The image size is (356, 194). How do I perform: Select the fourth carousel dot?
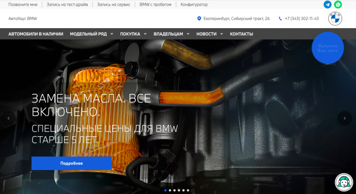179,191
